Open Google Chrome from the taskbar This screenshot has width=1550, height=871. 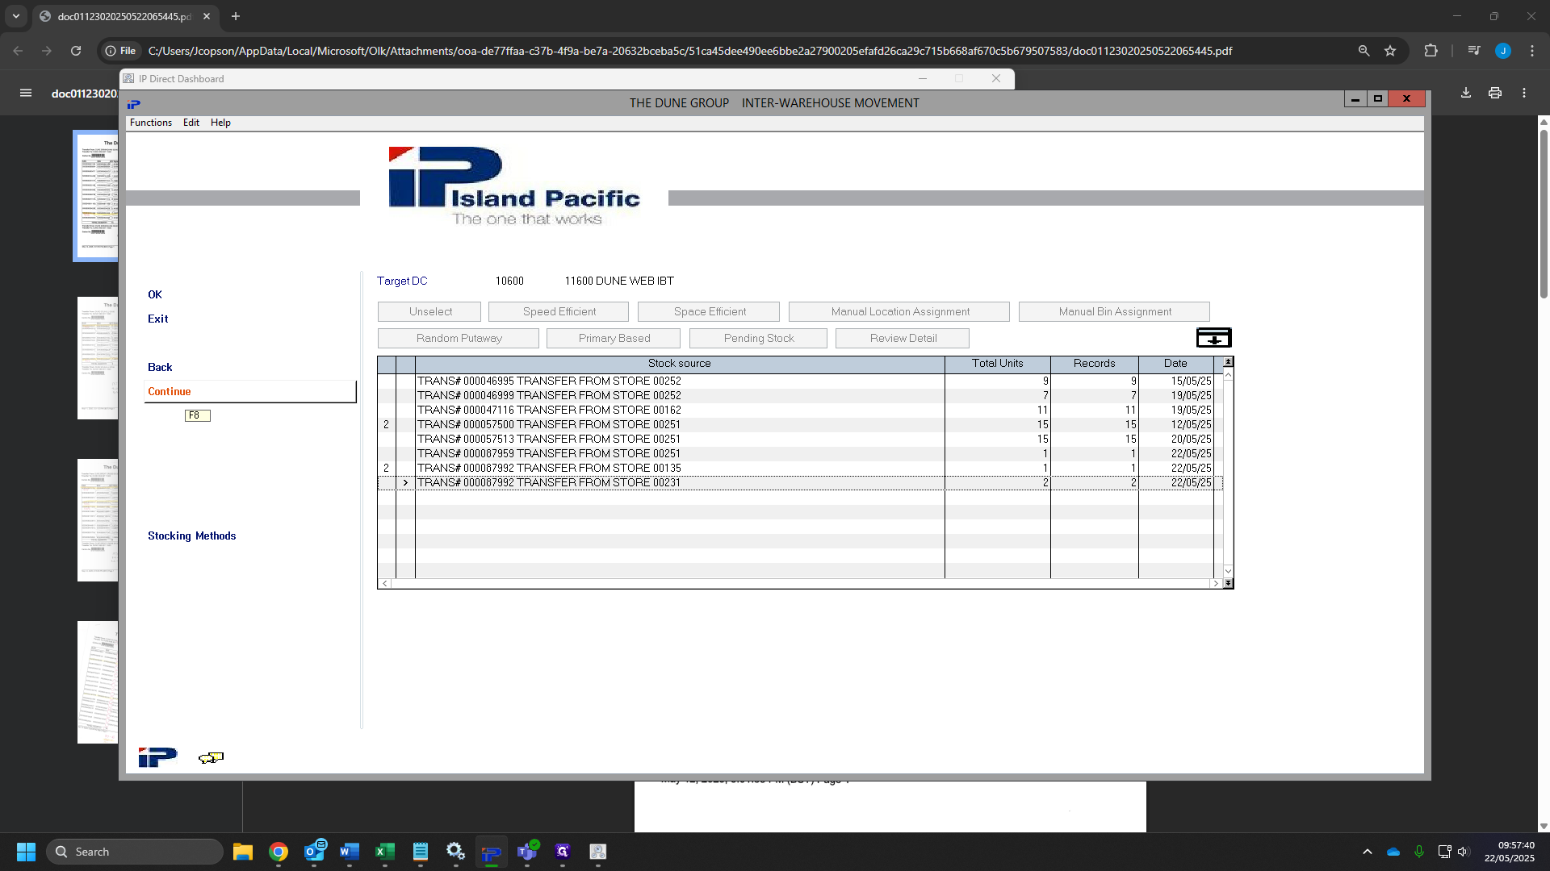tap(279, 852)
